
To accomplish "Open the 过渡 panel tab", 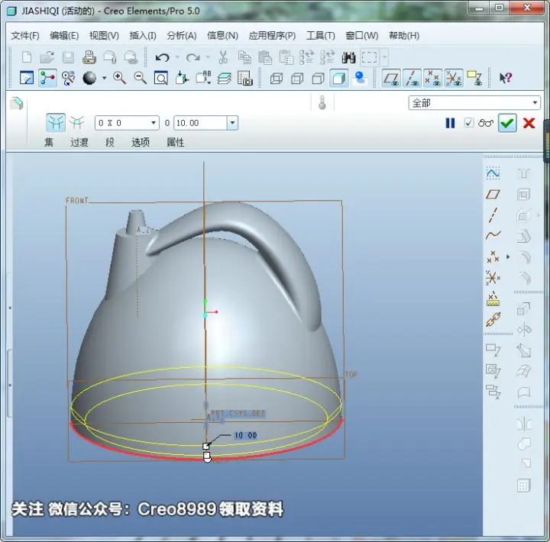I will click(x=79, y=142).
